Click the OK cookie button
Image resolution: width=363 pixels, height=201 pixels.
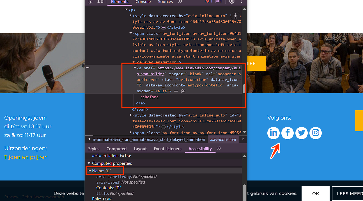316,193
